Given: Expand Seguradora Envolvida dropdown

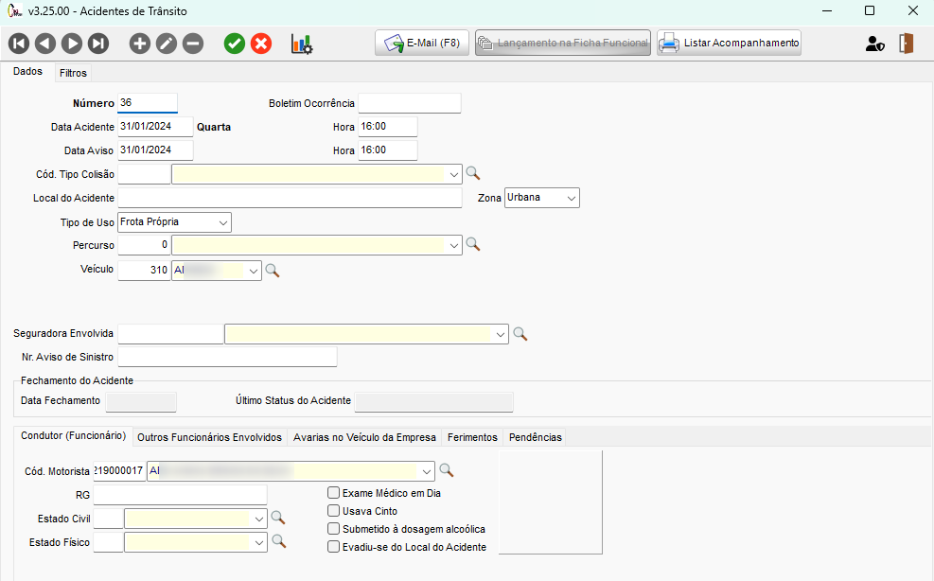Looking at the screenshot, I should point(501,334).
